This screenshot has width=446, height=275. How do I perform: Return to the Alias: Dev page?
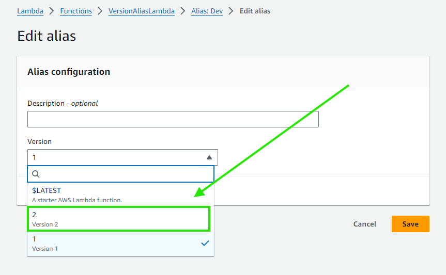tap(207, 11)
